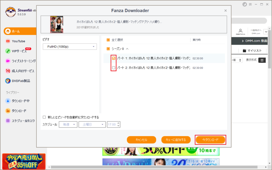The height and width of the screenshot is (170, 272).
Task: Click the ダウンロード中 arrow icon
Action: tap(8, 101)
